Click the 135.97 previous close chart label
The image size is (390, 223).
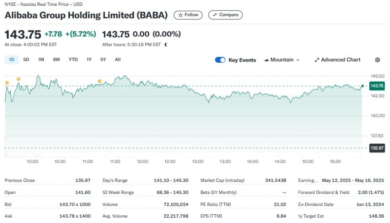(x=377, y=148)
